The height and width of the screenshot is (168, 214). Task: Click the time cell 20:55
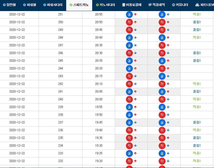[x=99, y=14]
